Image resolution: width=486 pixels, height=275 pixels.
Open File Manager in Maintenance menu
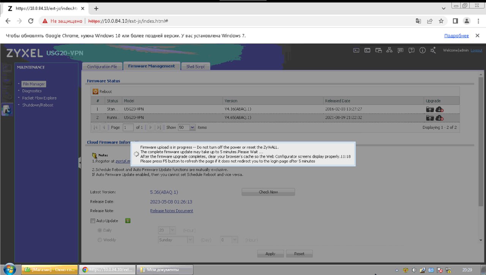34,84
